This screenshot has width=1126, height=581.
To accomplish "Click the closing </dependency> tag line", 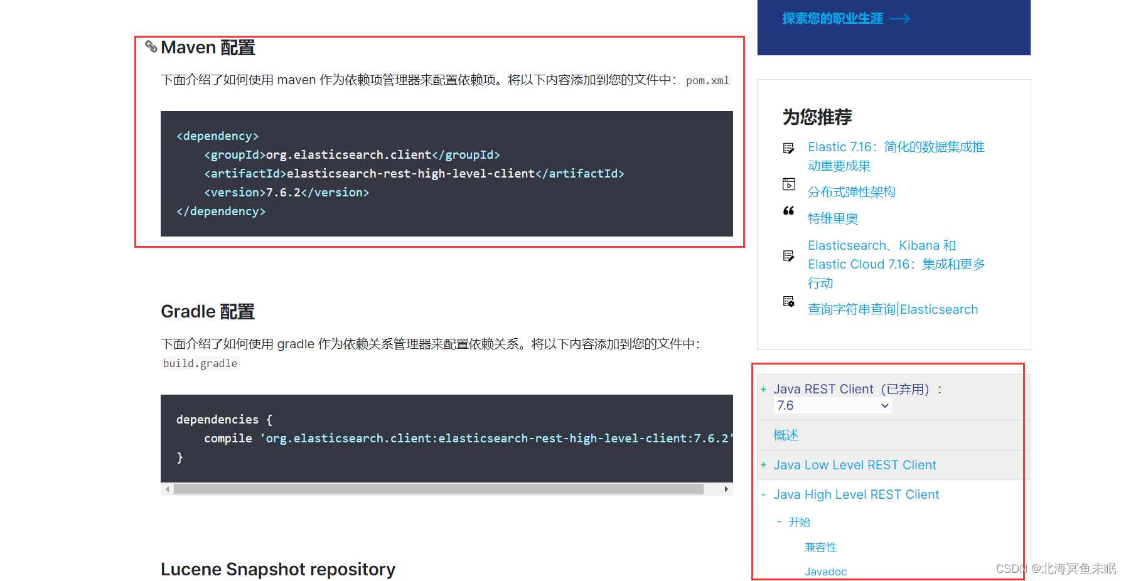I will [x=221, y=211].
